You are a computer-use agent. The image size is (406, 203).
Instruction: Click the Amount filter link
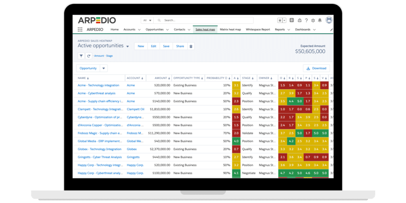pos(99,56)
